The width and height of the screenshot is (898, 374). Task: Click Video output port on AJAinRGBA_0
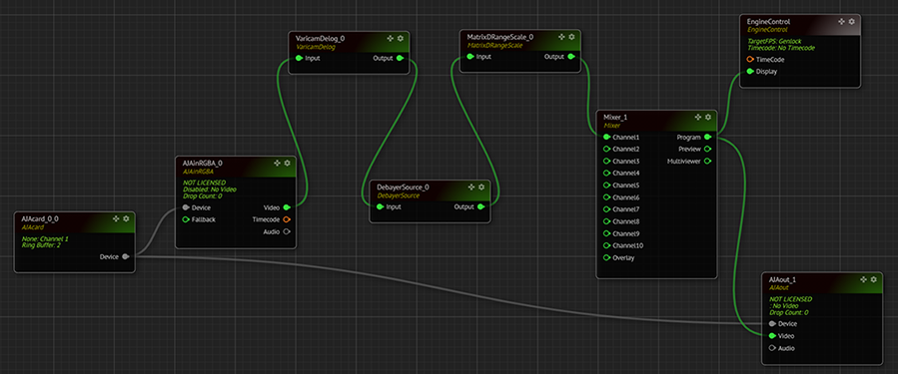(x=287, y=207)
